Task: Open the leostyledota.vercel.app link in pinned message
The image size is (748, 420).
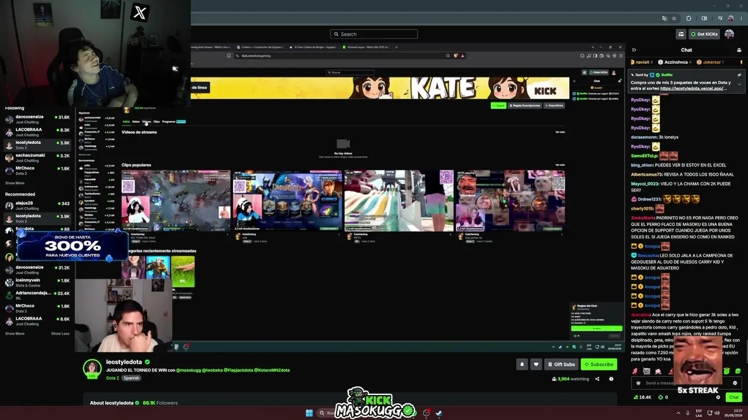Action: click(695, 89)
